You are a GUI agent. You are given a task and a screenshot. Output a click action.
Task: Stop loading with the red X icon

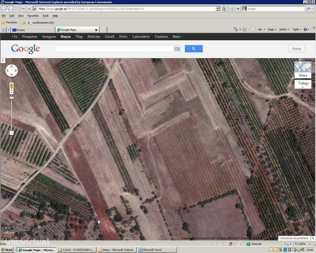coord(29,9)
